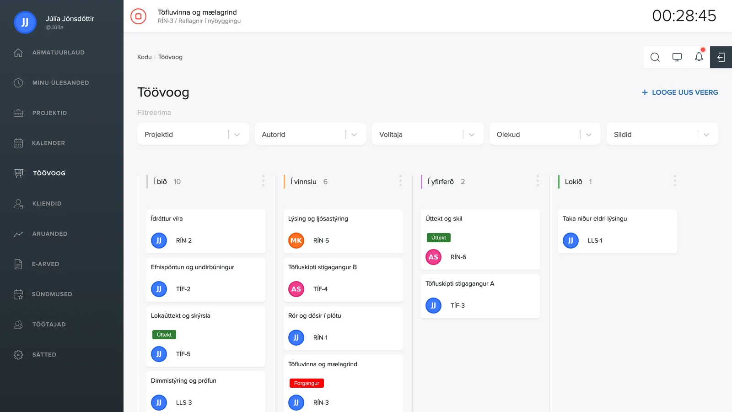Click the logout arrow icon

[721, 57]
